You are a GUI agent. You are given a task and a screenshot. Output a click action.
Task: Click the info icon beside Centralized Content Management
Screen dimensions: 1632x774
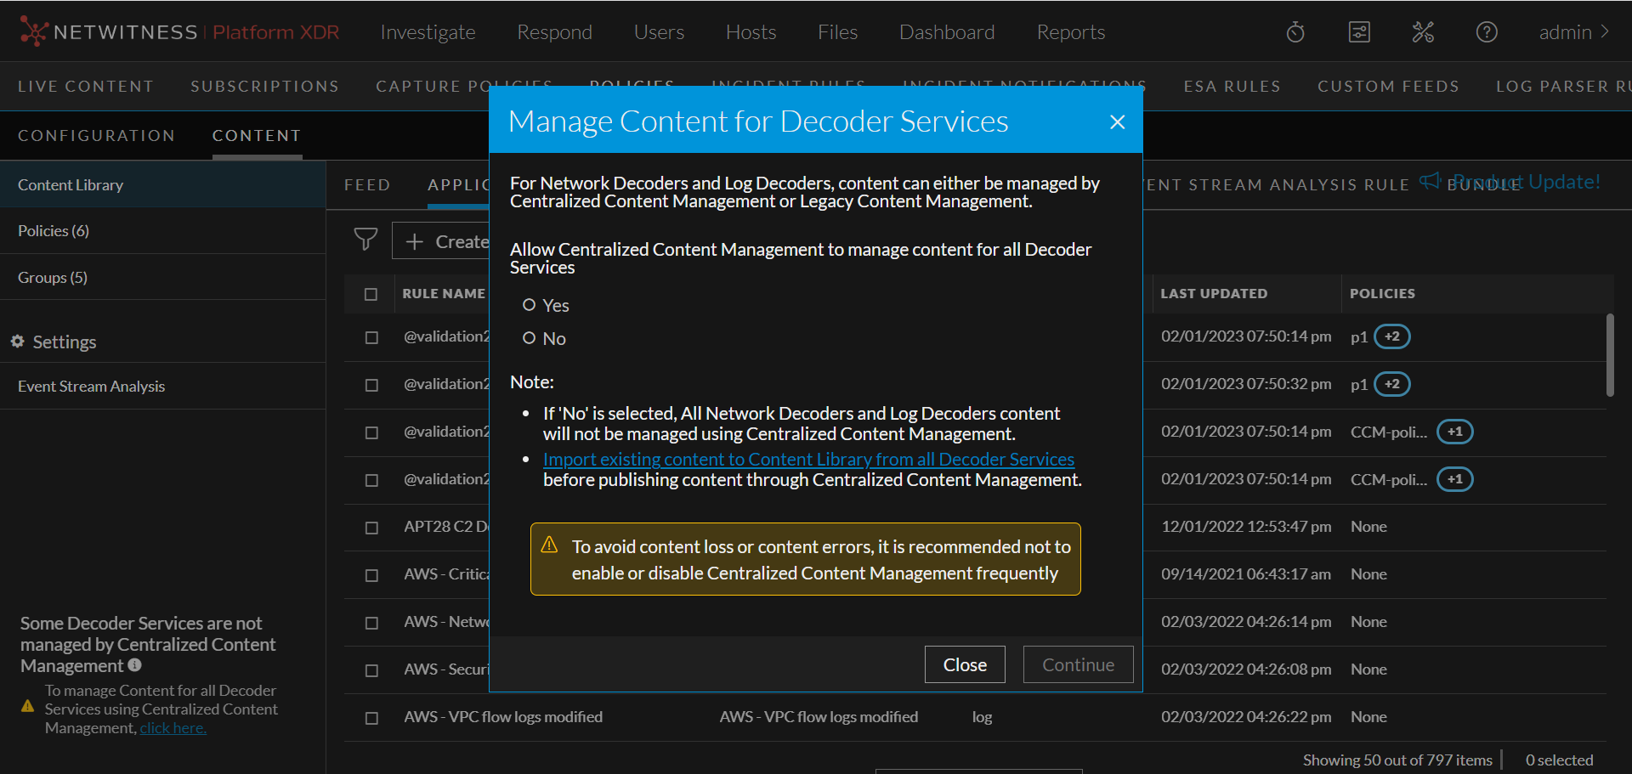[133, 666]
